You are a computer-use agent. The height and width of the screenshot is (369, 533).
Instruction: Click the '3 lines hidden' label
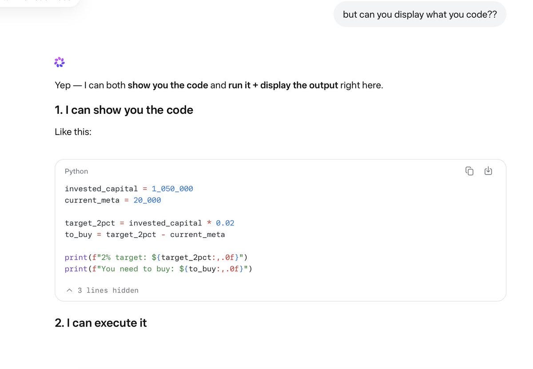[x=108, y=290]
